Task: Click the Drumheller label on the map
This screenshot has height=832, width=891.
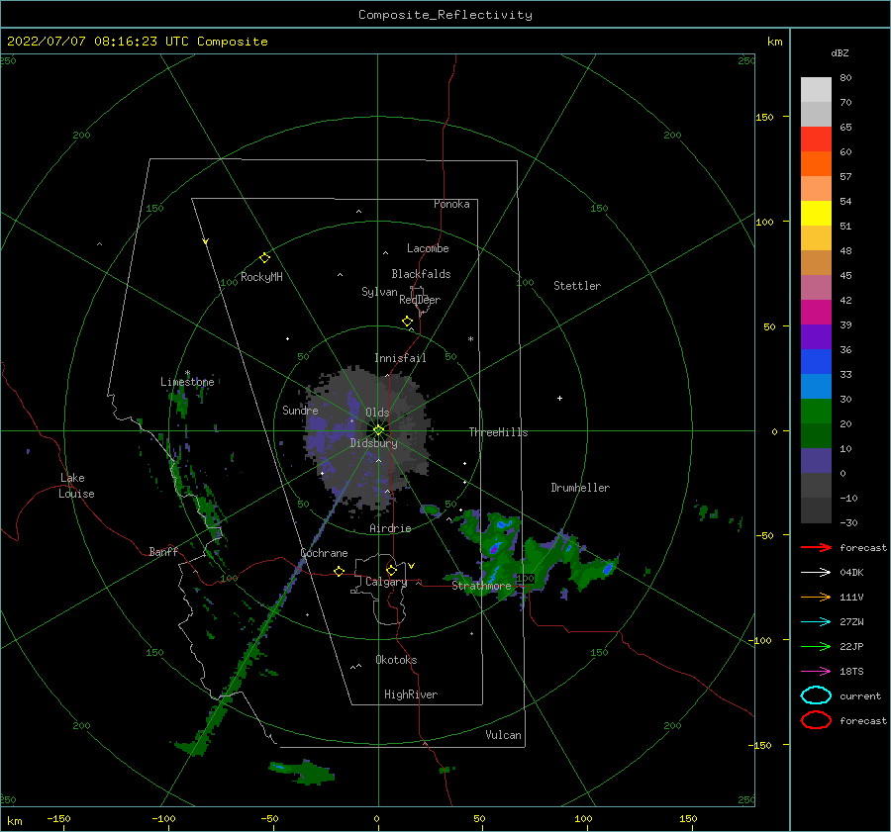Action: (580, 488)
